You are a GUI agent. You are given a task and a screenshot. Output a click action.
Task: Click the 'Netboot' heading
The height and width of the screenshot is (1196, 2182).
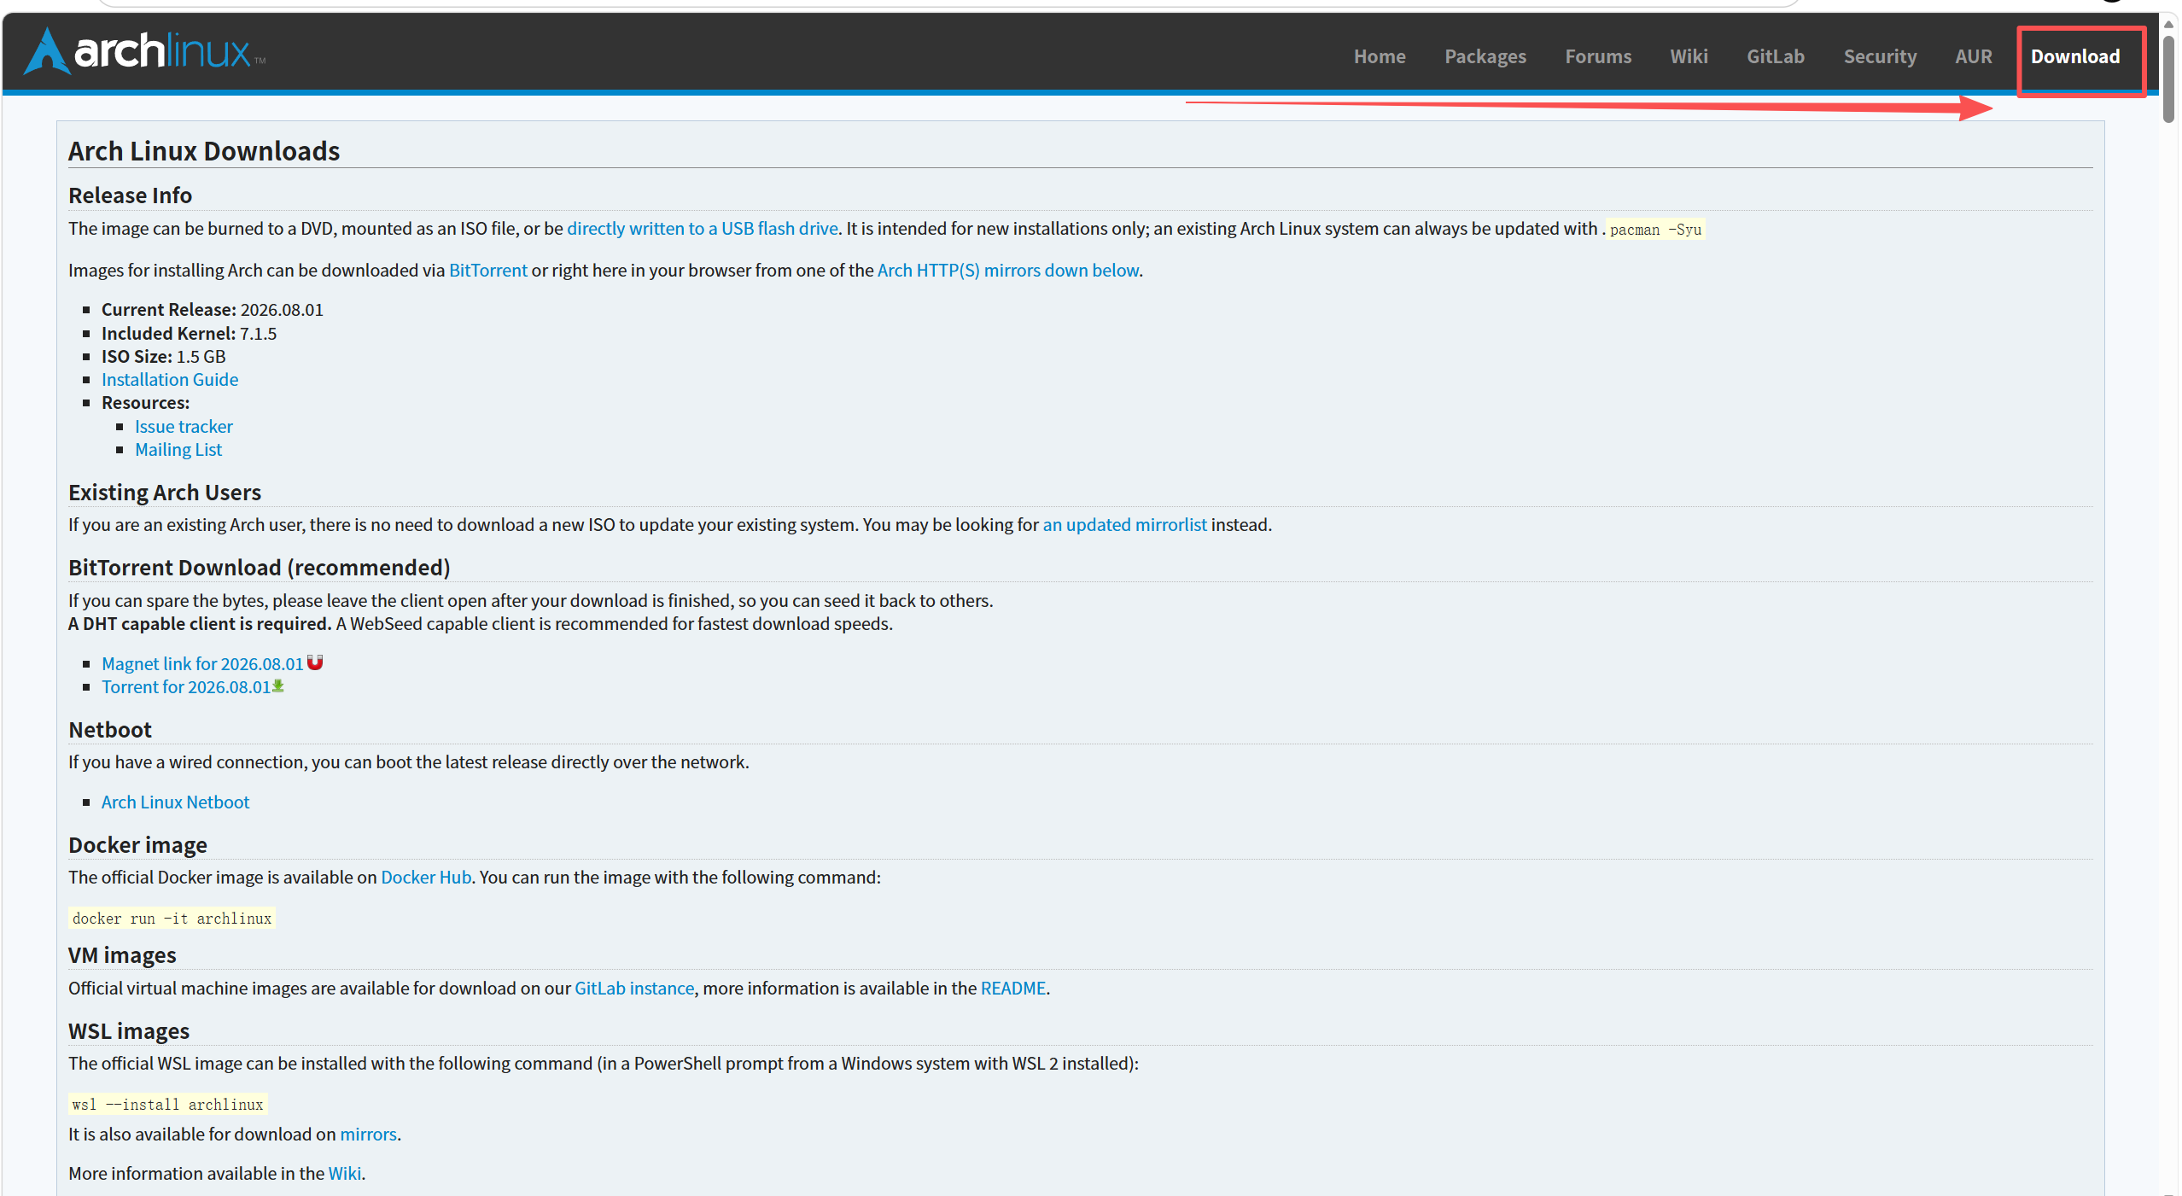click(110, 730)
